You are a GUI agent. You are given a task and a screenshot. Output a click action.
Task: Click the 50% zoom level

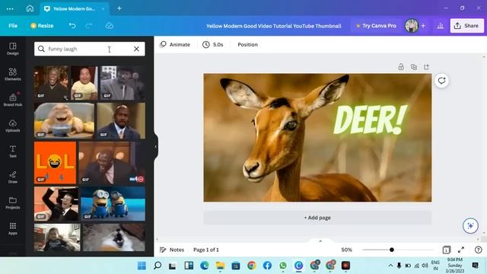pos(347,250)
